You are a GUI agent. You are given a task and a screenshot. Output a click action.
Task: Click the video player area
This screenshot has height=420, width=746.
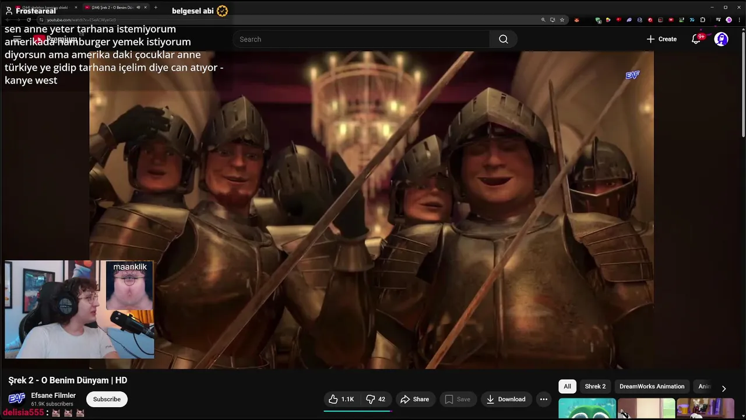[x=371, y=210]
